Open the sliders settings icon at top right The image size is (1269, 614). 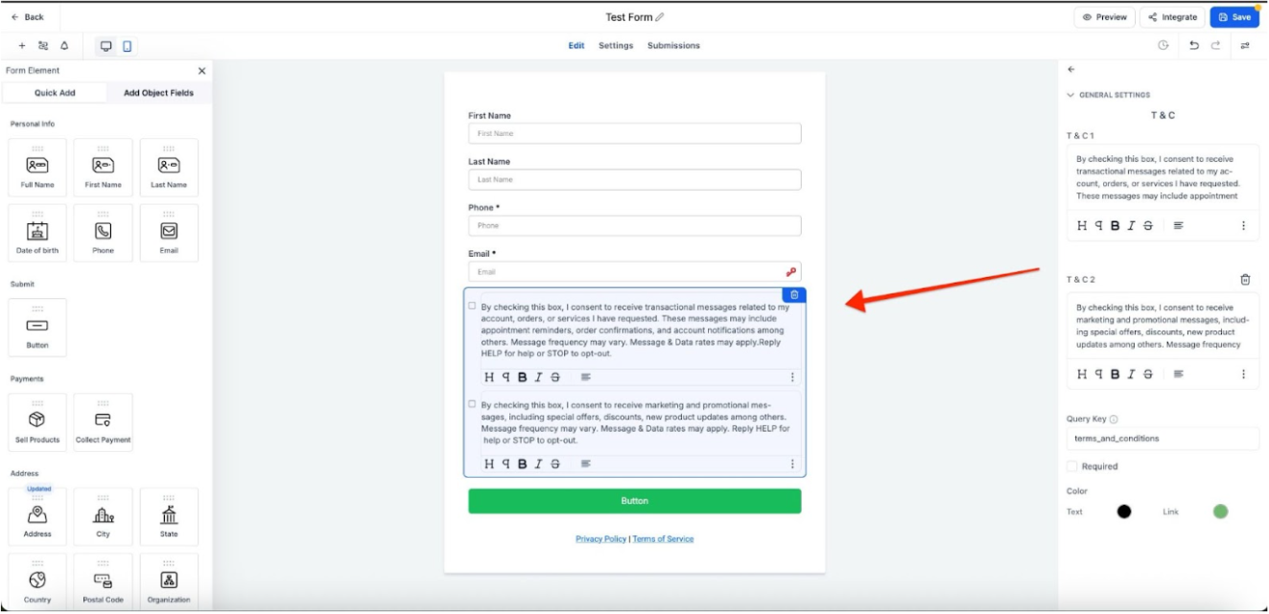(x=1245, y=45)
